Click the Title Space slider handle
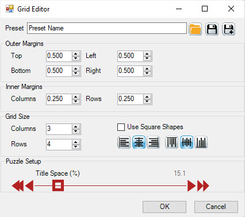245x217 pixels. [x=58, y=185]
